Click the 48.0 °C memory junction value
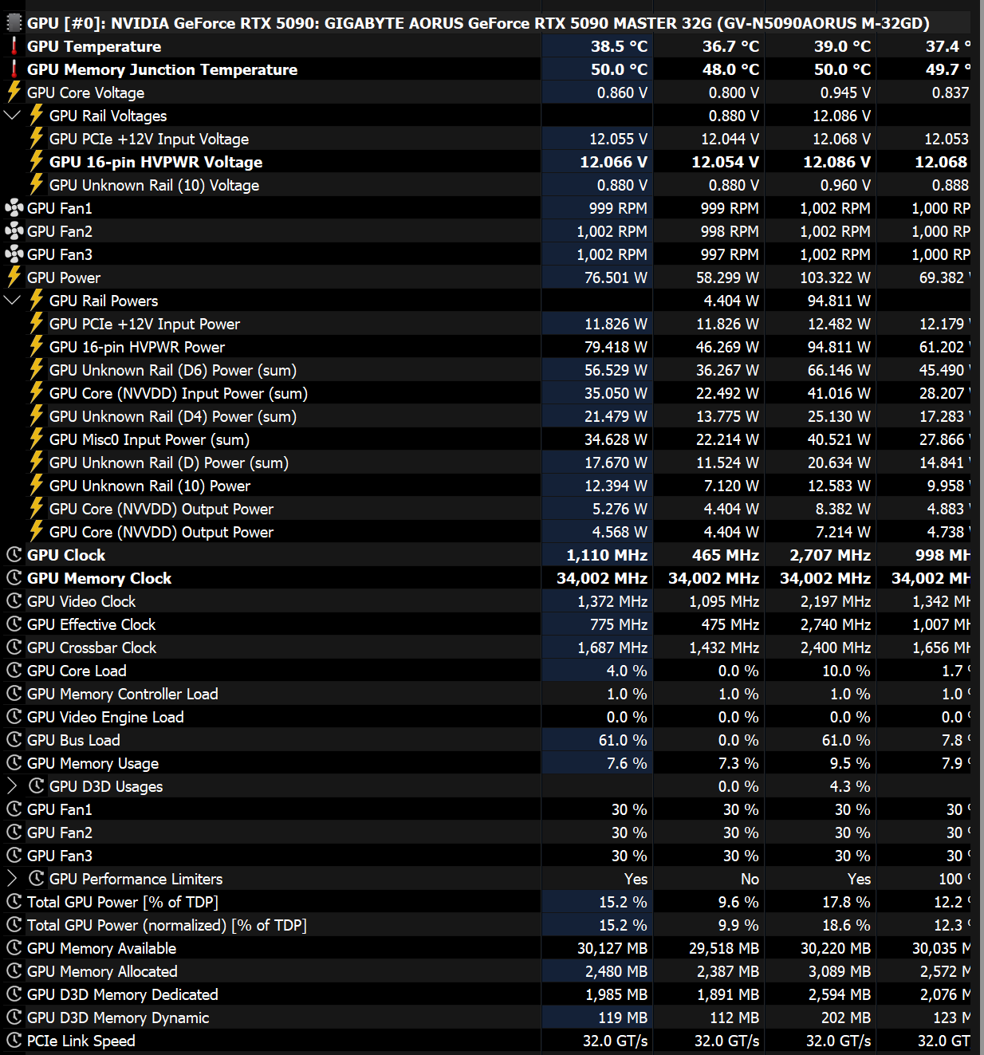984x1055 pixels. tap(730, 69)
